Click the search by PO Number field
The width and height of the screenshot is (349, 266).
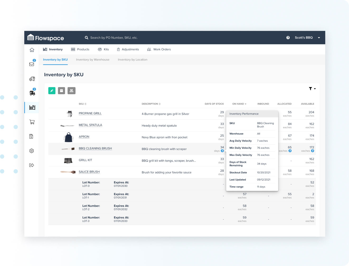tap(114, 38)
